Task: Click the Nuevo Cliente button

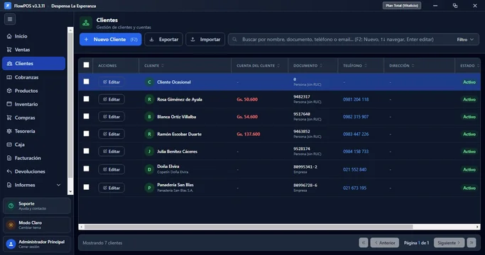Action: (x=111, y=40)
